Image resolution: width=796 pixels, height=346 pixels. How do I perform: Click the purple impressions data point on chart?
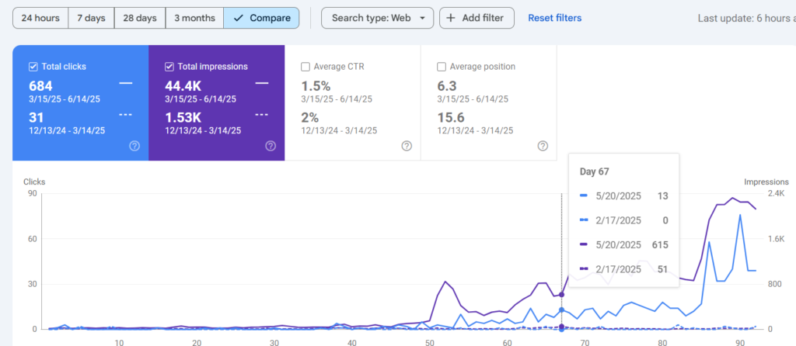[x=562, y=295]
